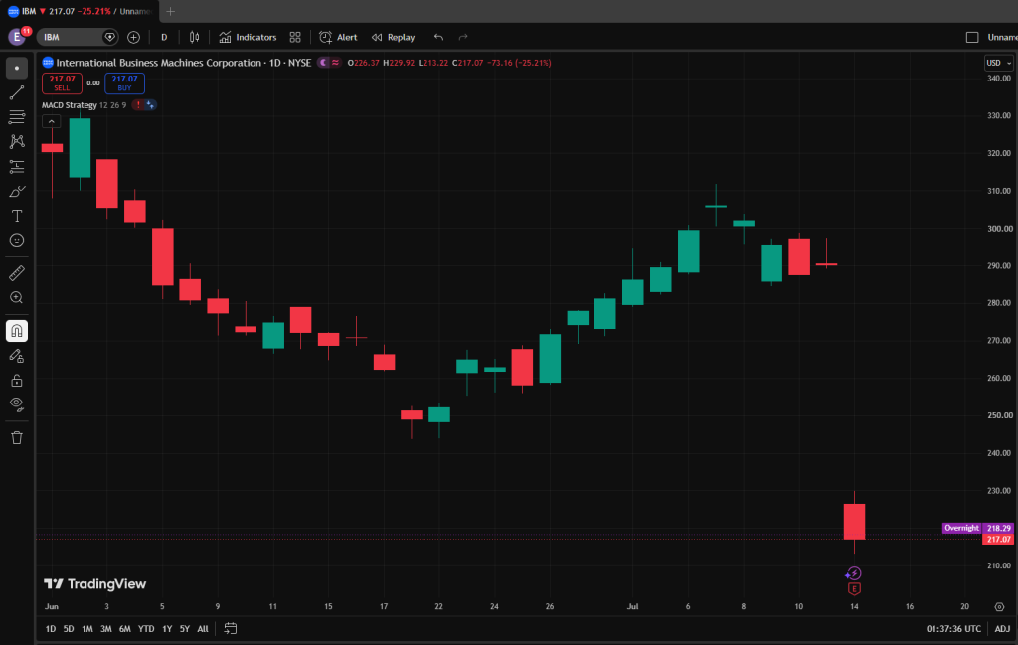Open the Go to date calendar icon
This screenshot has width=1018, height=645.
coord(231,628)
